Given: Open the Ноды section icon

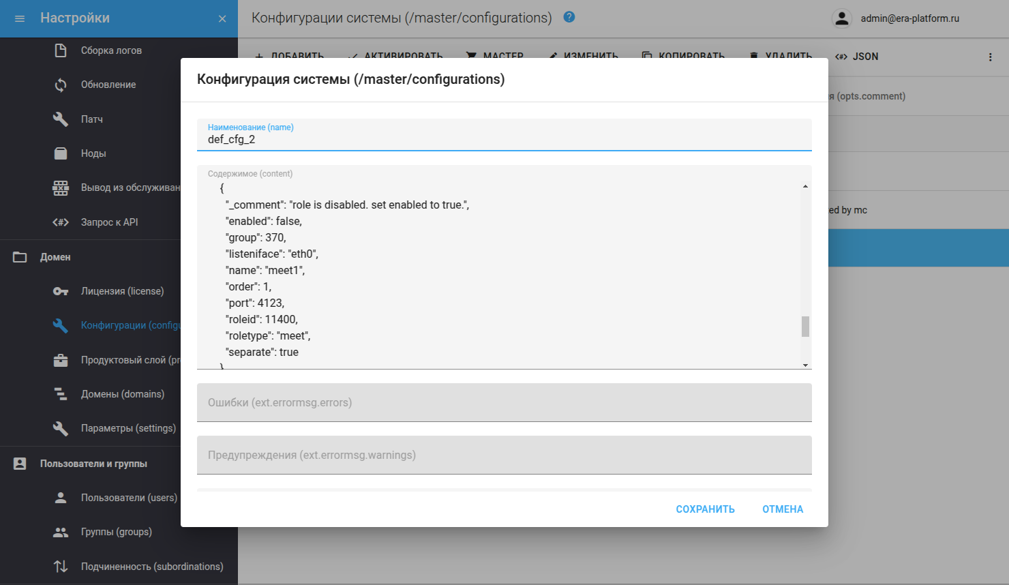Looking at the screenshot, I should click(61, 153).
